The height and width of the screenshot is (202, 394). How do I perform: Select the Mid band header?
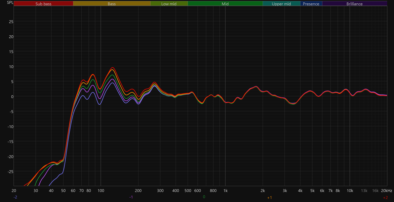(225, 4)
